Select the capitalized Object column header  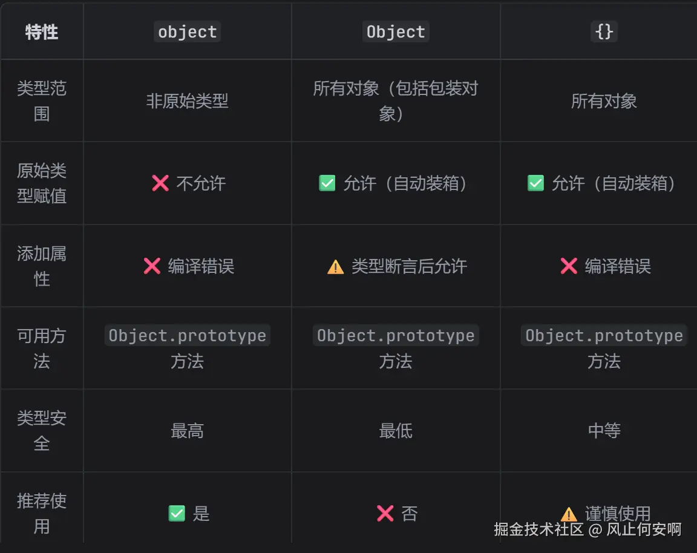coord(396,32)
